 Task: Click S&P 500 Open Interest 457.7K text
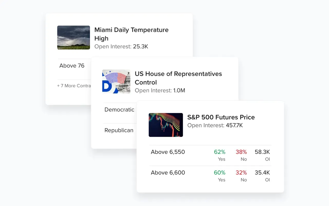tap(215, 125)
